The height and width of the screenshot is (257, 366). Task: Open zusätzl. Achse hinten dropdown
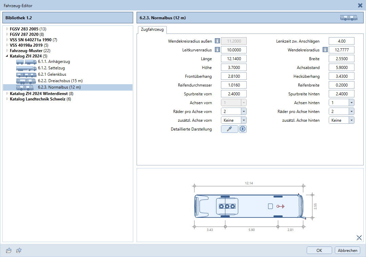pos(351,120)
